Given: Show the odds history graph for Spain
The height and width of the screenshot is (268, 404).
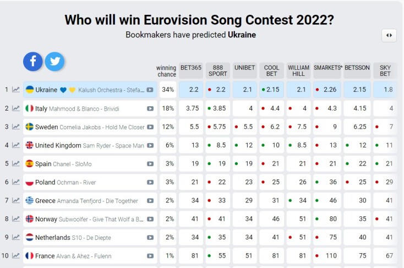Looking at the screenshot, I should click(16, 164).
